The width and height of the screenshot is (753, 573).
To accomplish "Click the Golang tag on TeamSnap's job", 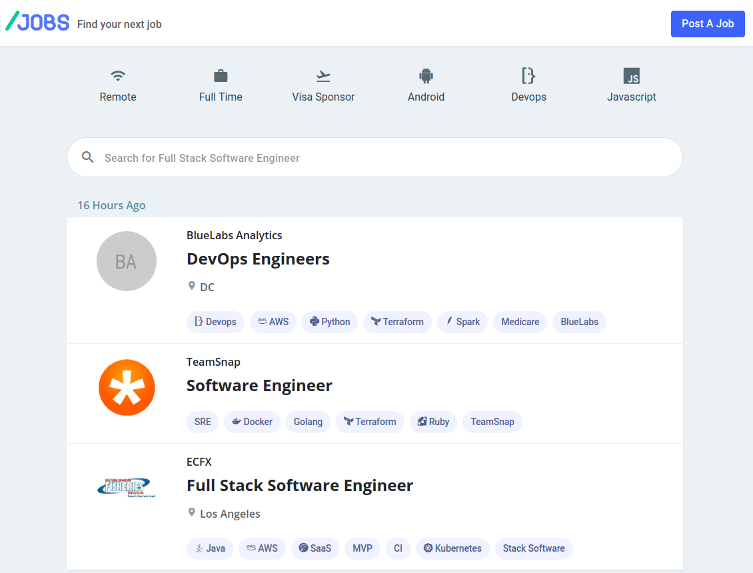I will click(x=308, y=422).
